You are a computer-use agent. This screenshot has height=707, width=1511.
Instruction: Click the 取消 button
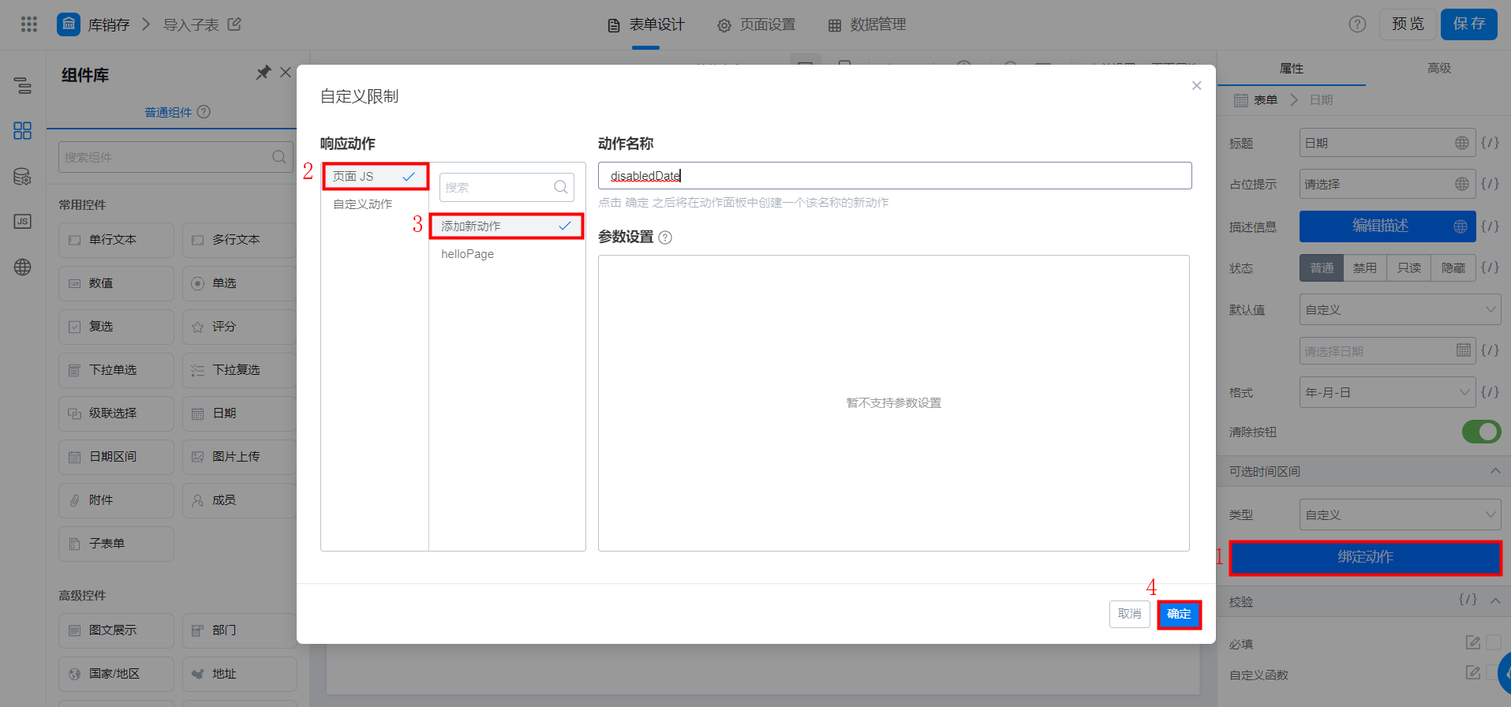pos(1130,614)
